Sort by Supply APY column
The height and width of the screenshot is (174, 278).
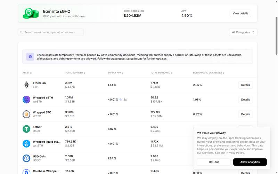click(x=115, y=73)
